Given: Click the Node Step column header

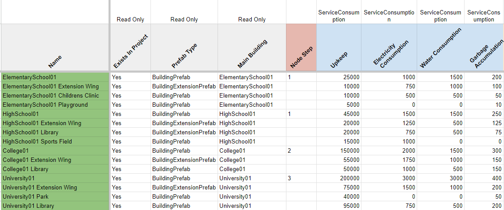Looking at the screenshot, I should pyautogui.click(x=301, y=48).
